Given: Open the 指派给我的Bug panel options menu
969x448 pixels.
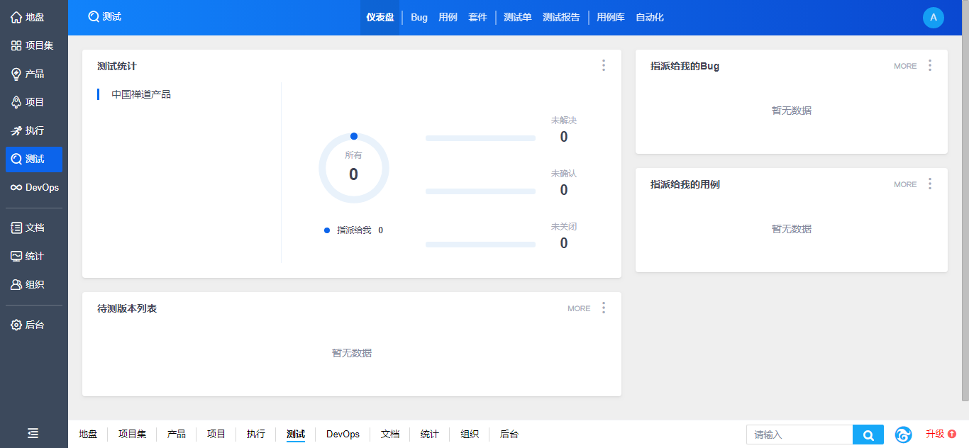Looking at the screenshot, I should [930, 65].
